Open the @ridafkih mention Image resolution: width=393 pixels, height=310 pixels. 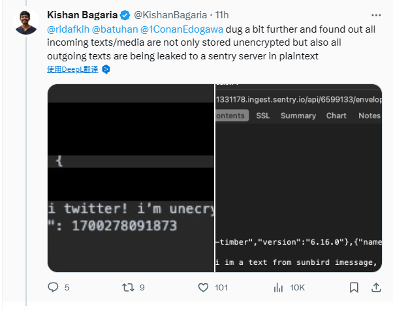(69, 31)
